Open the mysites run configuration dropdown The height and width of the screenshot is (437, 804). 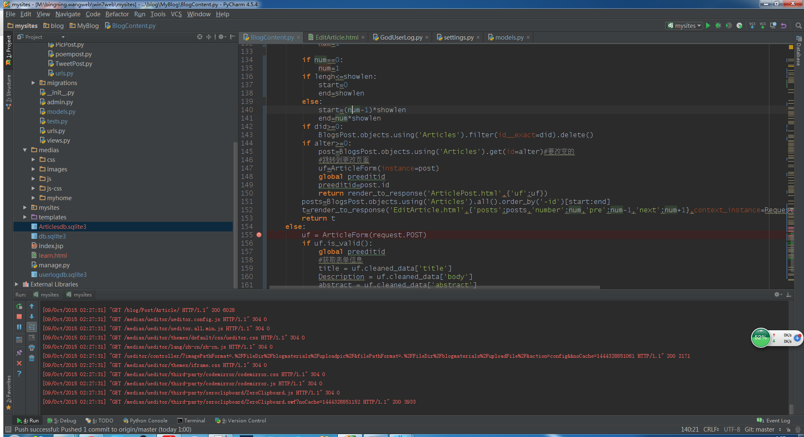[x=684, y=25]
